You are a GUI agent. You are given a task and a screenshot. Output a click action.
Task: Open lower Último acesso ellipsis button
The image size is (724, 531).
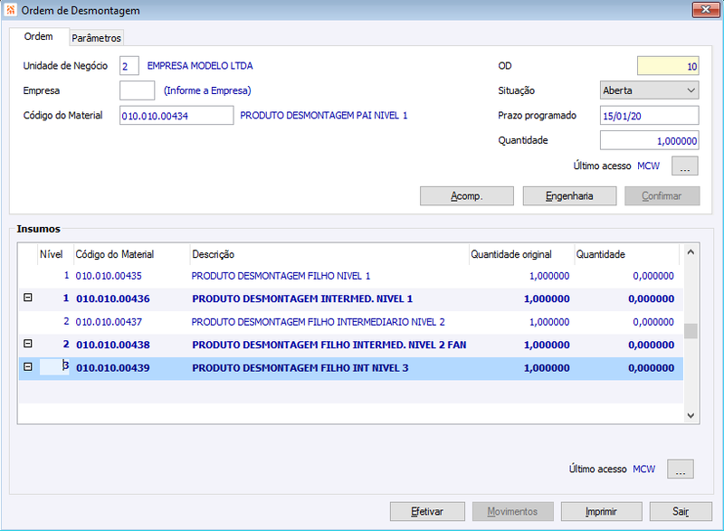[x=681, y=469]
